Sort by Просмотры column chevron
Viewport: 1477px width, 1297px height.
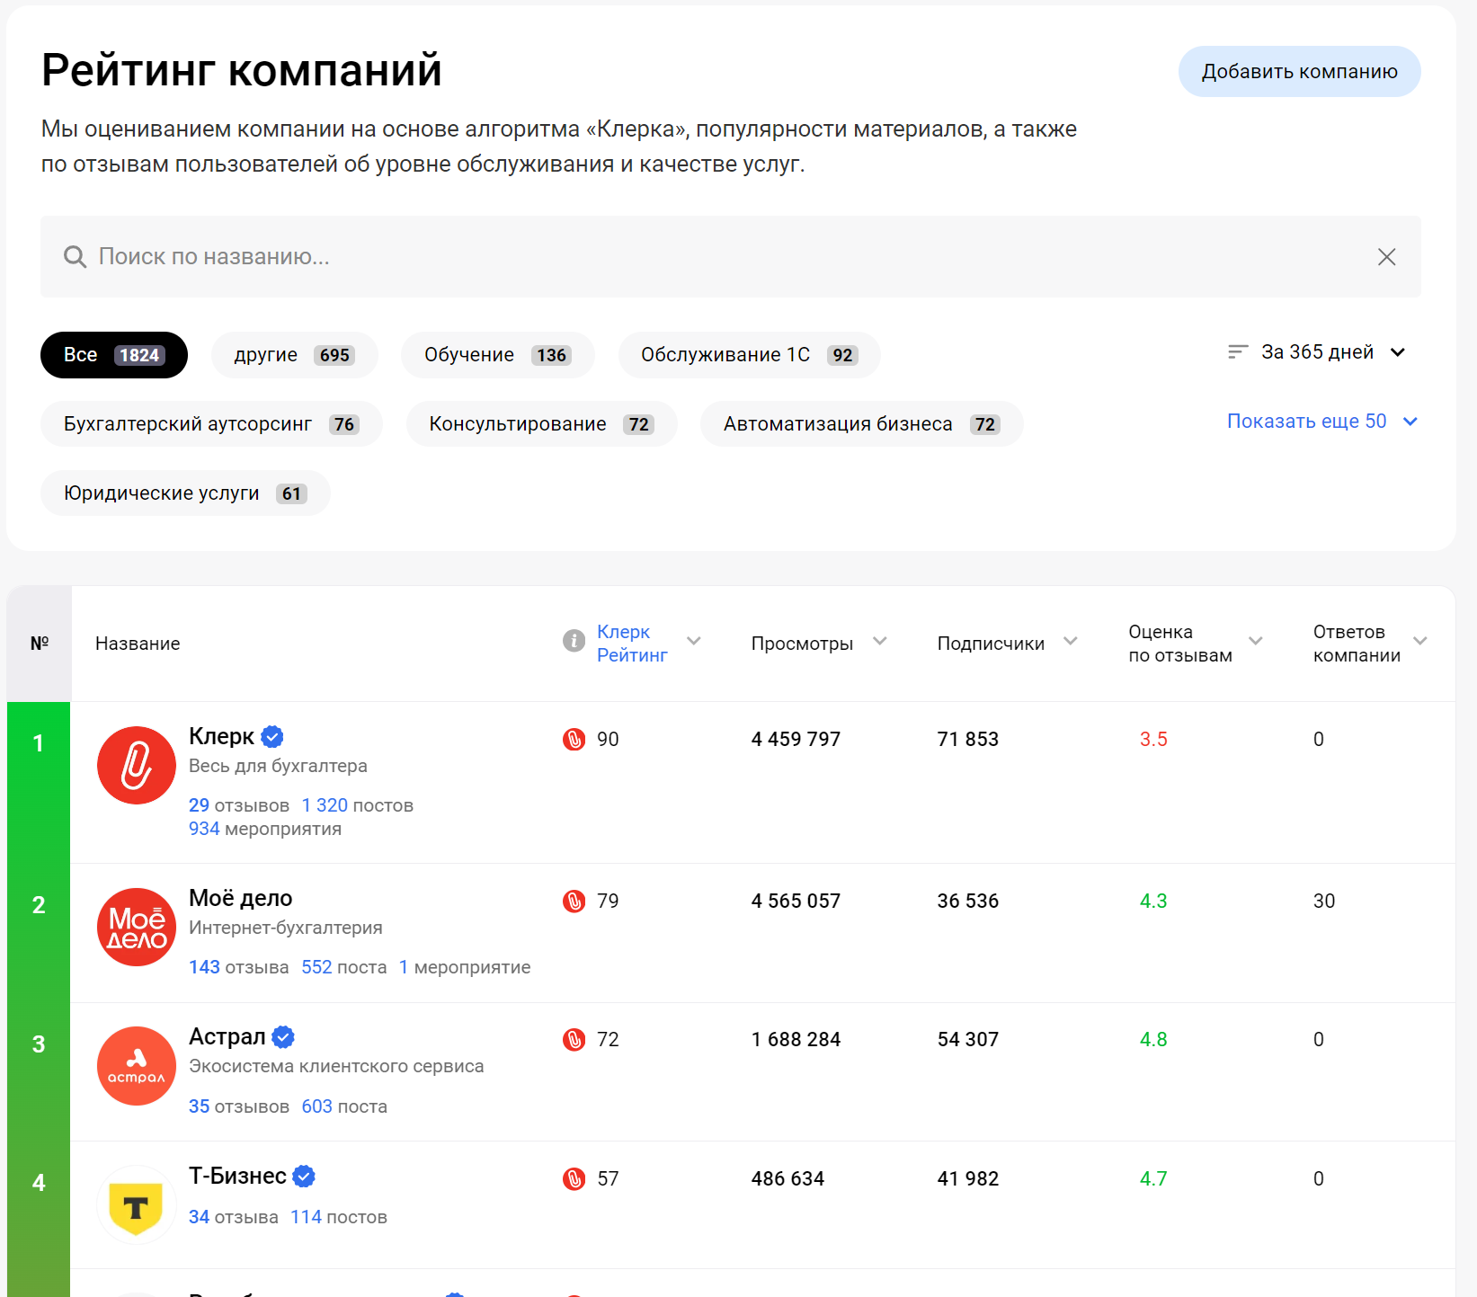[x=880, y=641]
